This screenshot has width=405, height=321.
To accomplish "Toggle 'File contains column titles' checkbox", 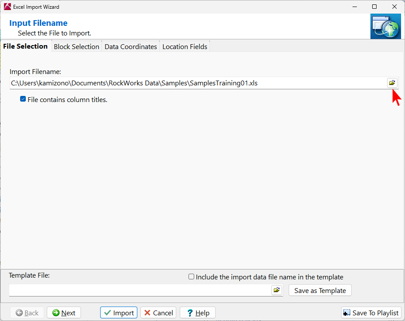I will (x=23, y=99).
